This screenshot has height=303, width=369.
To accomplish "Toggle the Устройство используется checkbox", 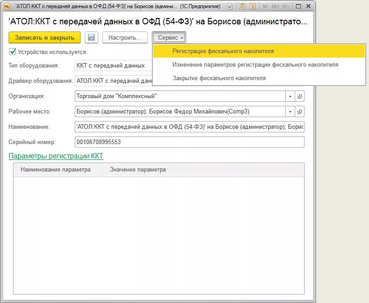I will tap(12, 51).
